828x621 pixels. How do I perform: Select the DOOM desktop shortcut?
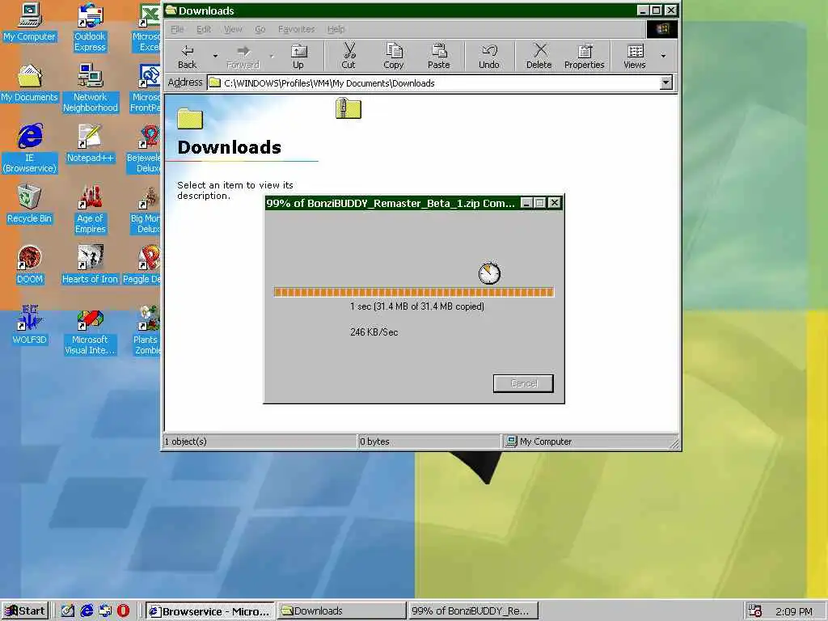click(x=29, y=265)
